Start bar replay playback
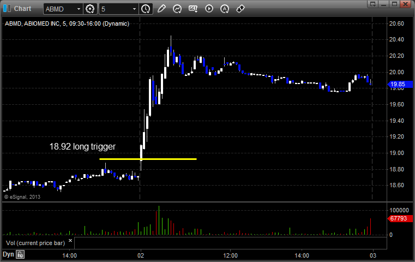 [x=209, y=9]
